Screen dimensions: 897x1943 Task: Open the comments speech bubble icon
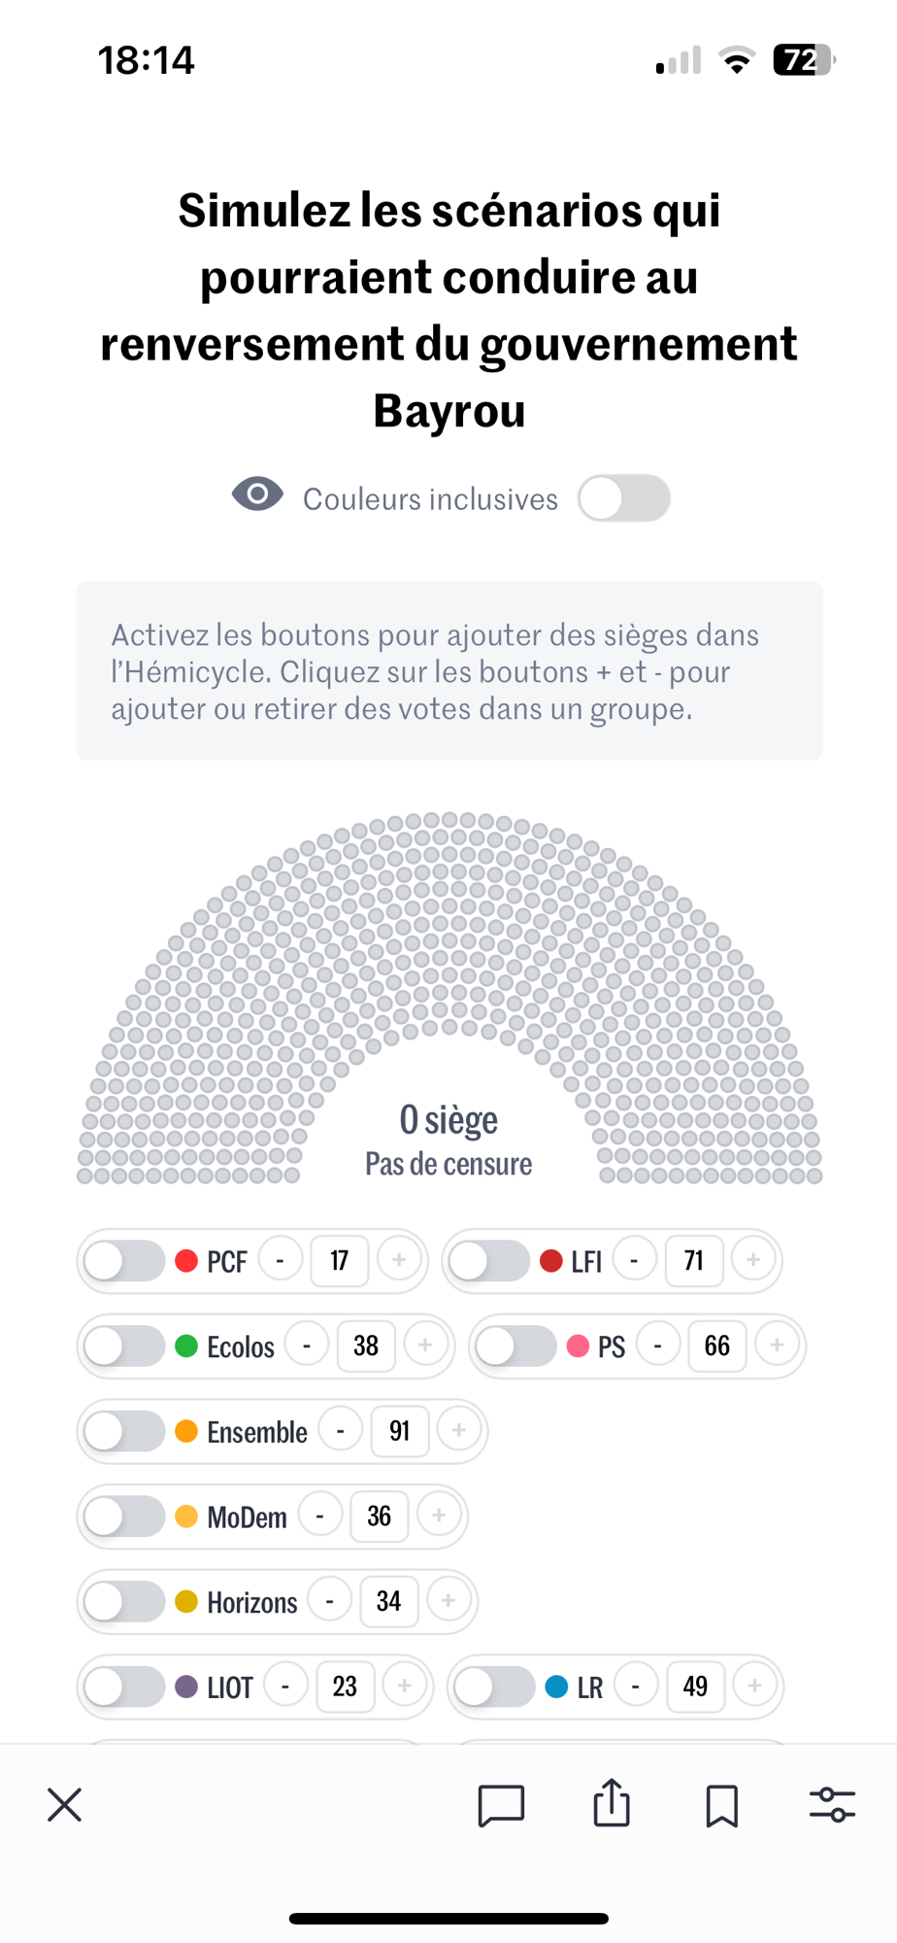point(501,1805)
